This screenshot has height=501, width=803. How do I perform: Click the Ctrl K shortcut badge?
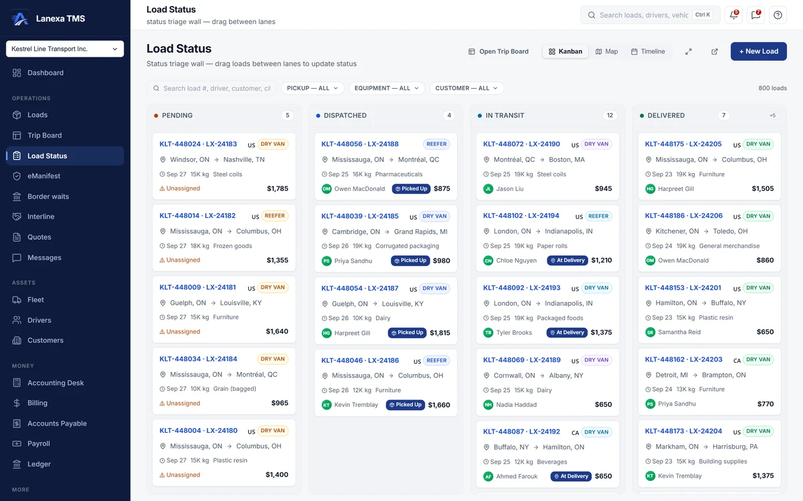point(703,15)
